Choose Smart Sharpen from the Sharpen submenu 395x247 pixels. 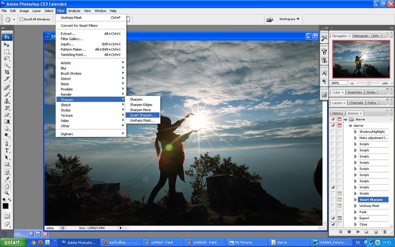pyautogui.click(x=143, y=115)
